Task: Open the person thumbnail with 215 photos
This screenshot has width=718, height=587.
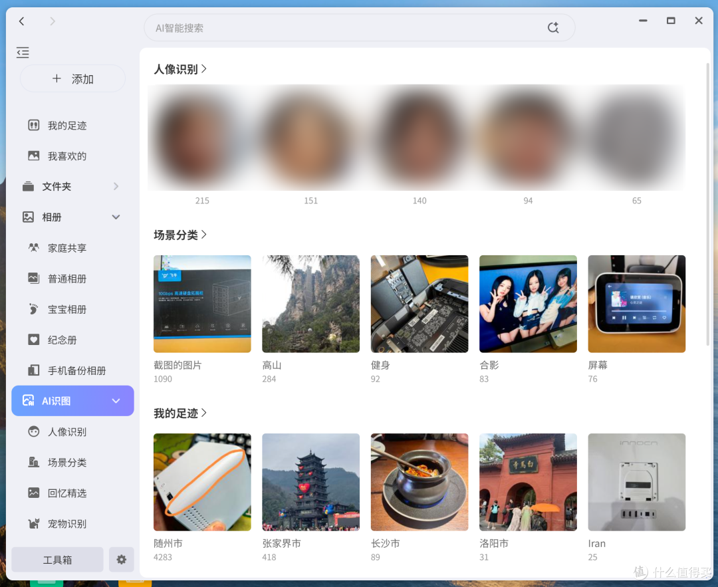Action: pos(202,138)
